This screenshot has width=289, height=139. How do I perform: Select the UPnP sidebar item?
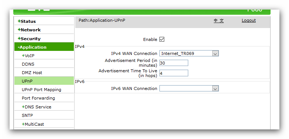tap(44, 81)
